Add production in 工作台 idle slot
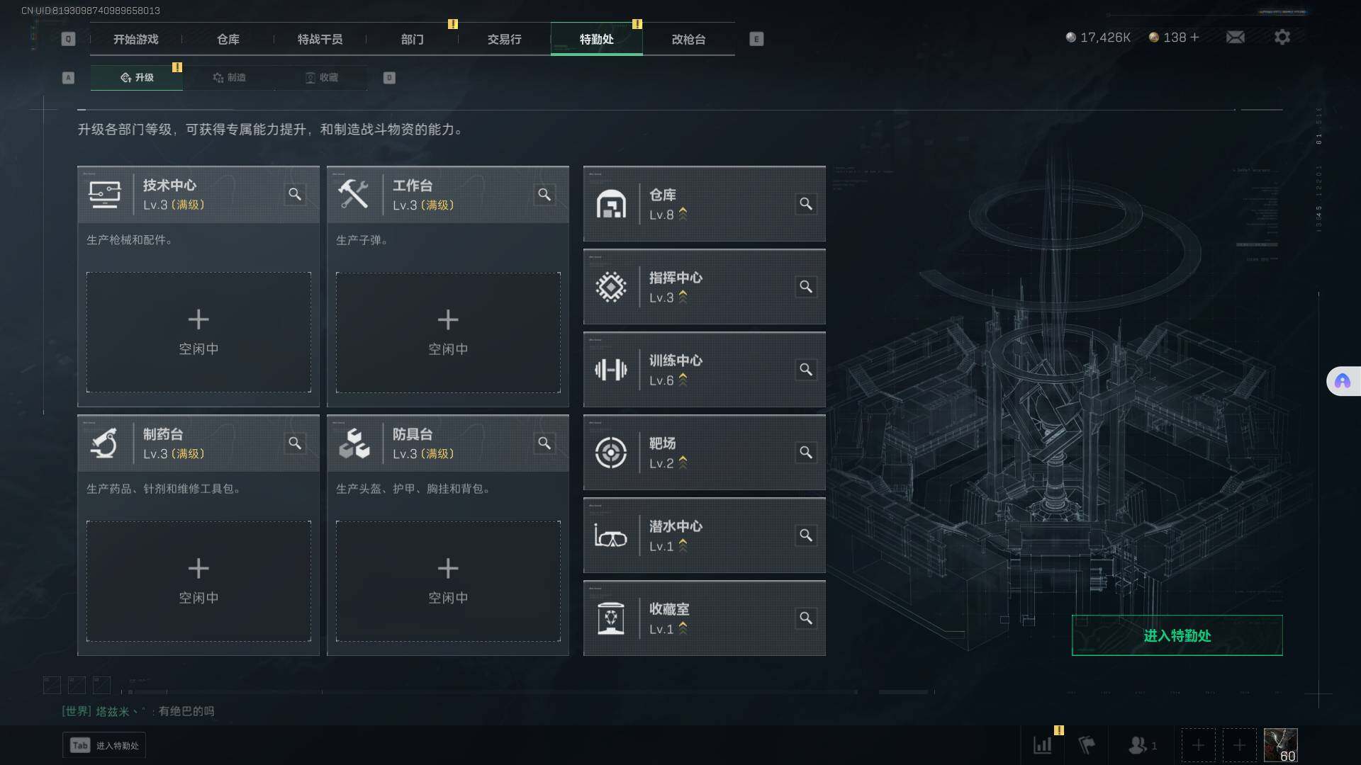This screenshot has width=1361, height=765. (448, 332)
